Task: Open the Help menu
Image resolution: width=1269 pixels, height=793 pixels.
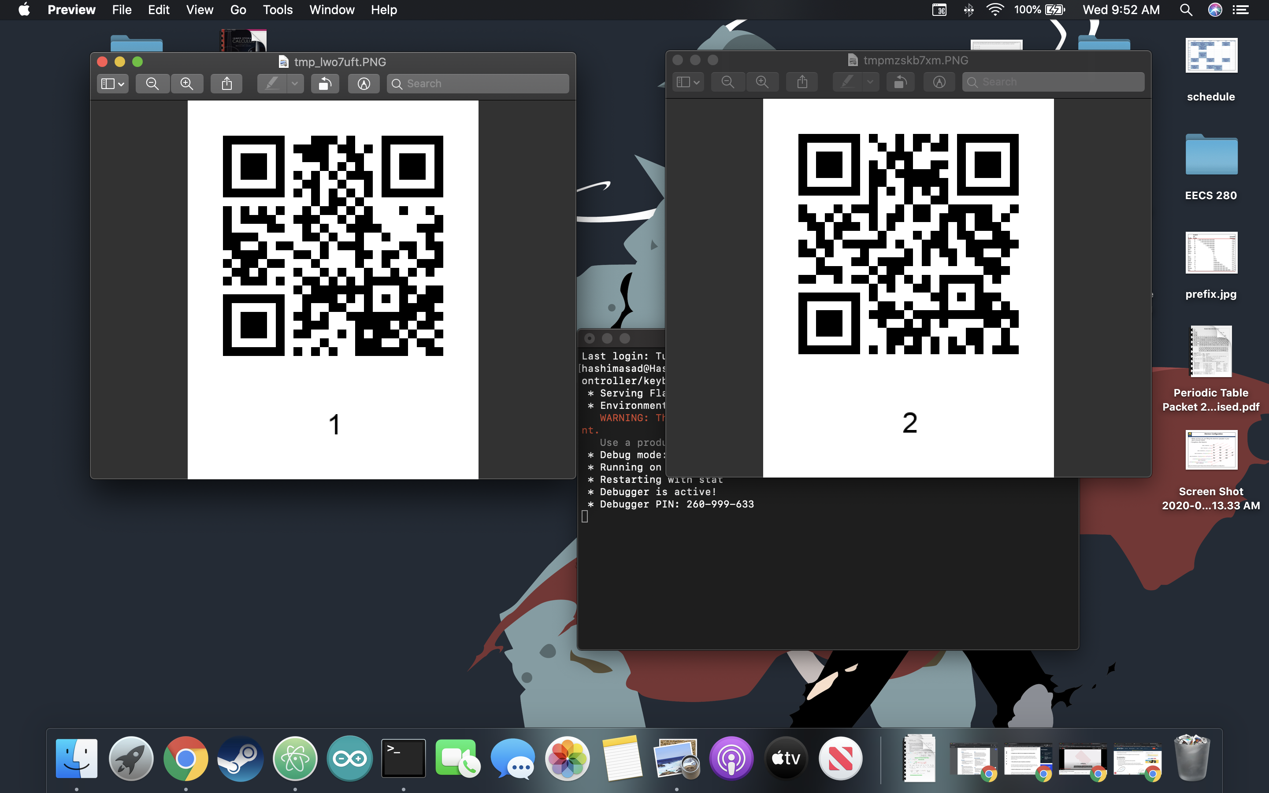Action: click(384, 9)
